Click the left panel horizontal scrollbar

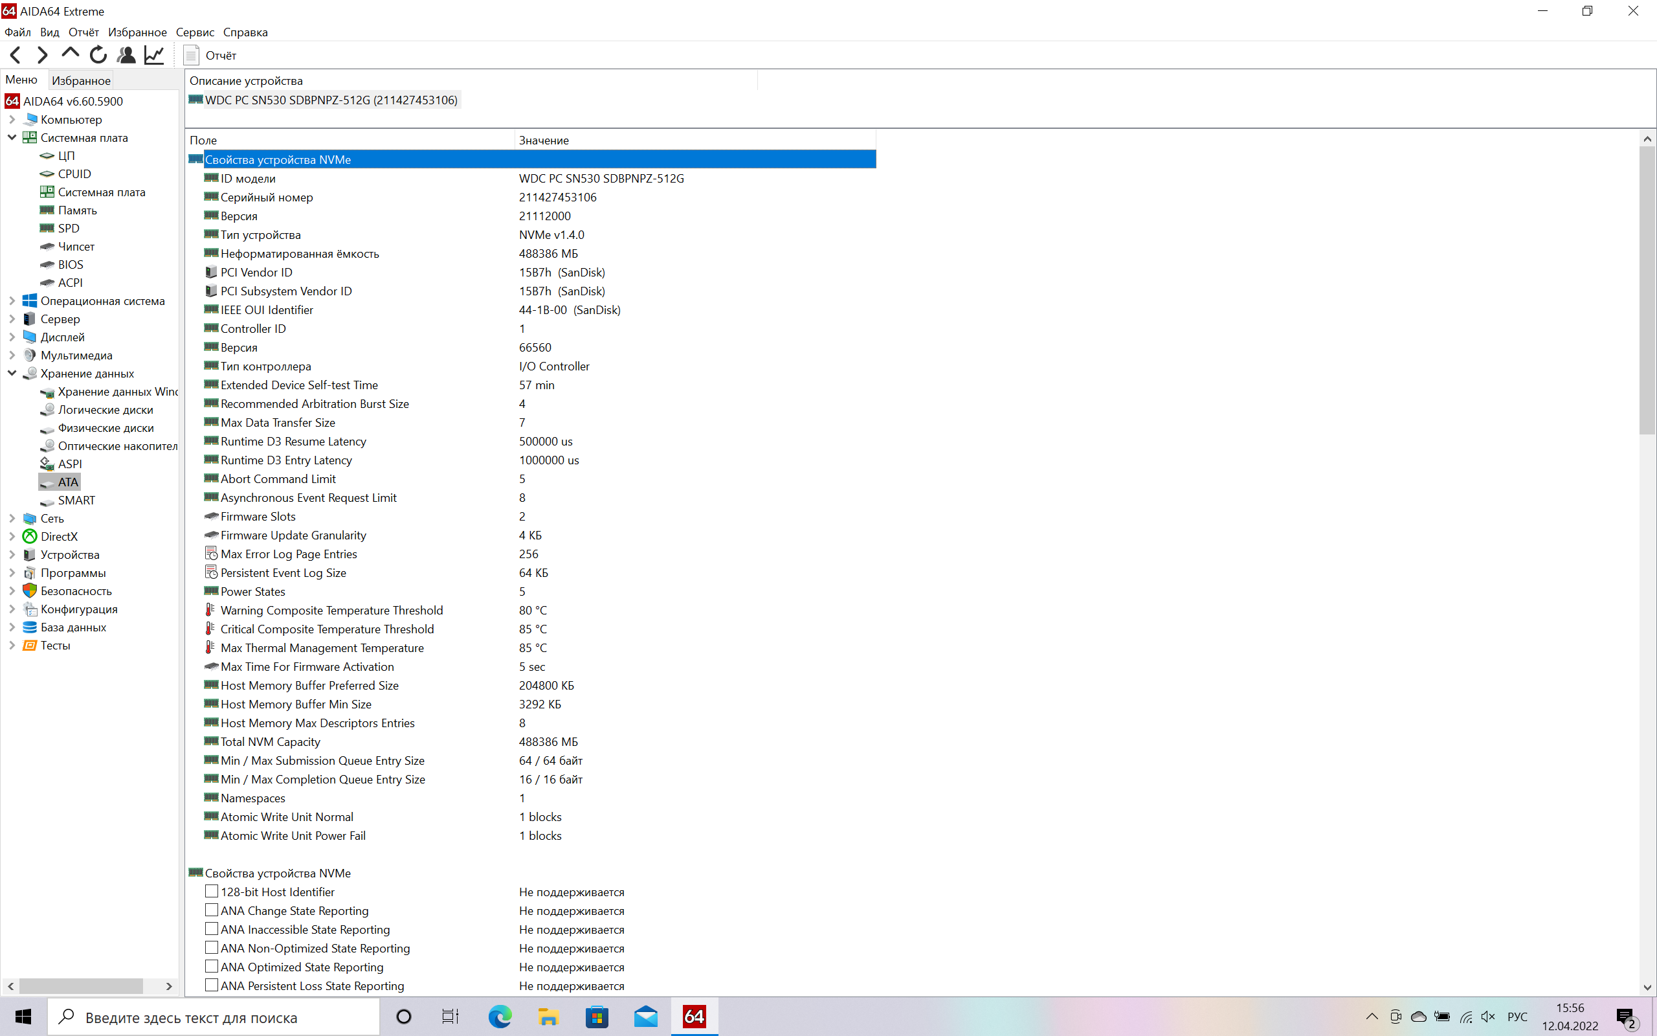click(x=81, y=986)
